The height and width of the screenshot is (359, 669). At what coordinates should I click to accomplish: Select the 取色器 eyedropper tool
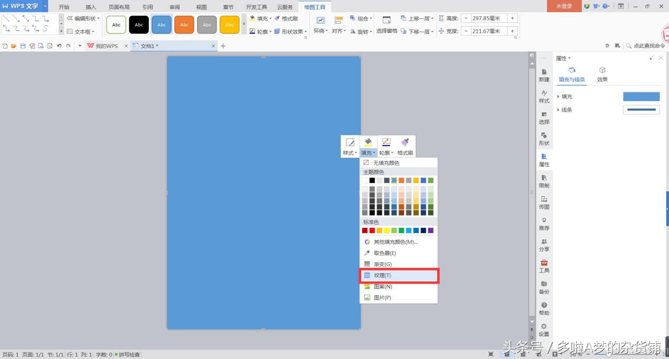pos(384,253)
